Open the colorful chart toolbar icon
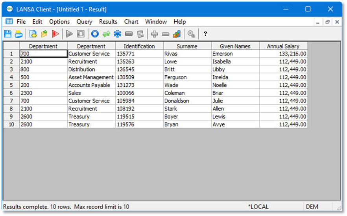This screenshot has height=216, width=347. 177,34
